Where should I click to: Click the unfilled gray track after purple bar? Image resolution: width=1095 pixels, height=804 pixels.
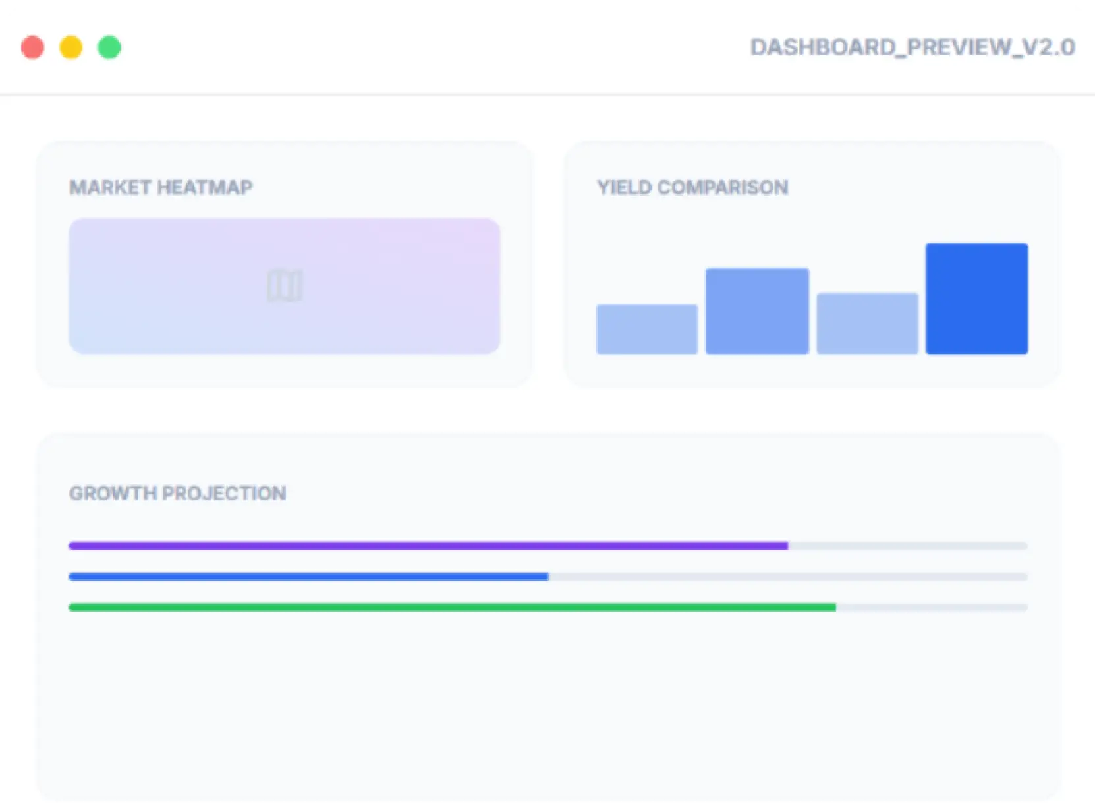point(908,546)
